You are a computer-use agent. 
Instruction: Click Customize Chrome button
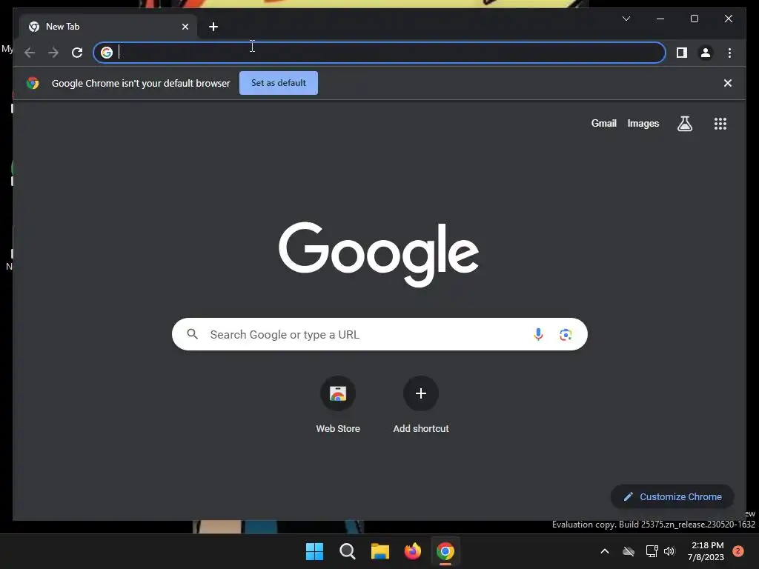[672, 497]
